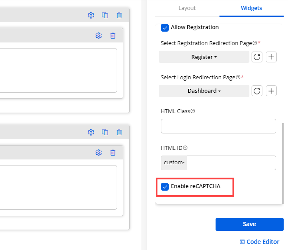
Task: Disable the Enable reCAPTCHA checkbox
Action: coord(165,187)
